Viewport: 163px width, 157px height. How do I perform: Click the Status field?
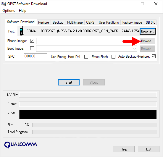(x=88, y=104)
